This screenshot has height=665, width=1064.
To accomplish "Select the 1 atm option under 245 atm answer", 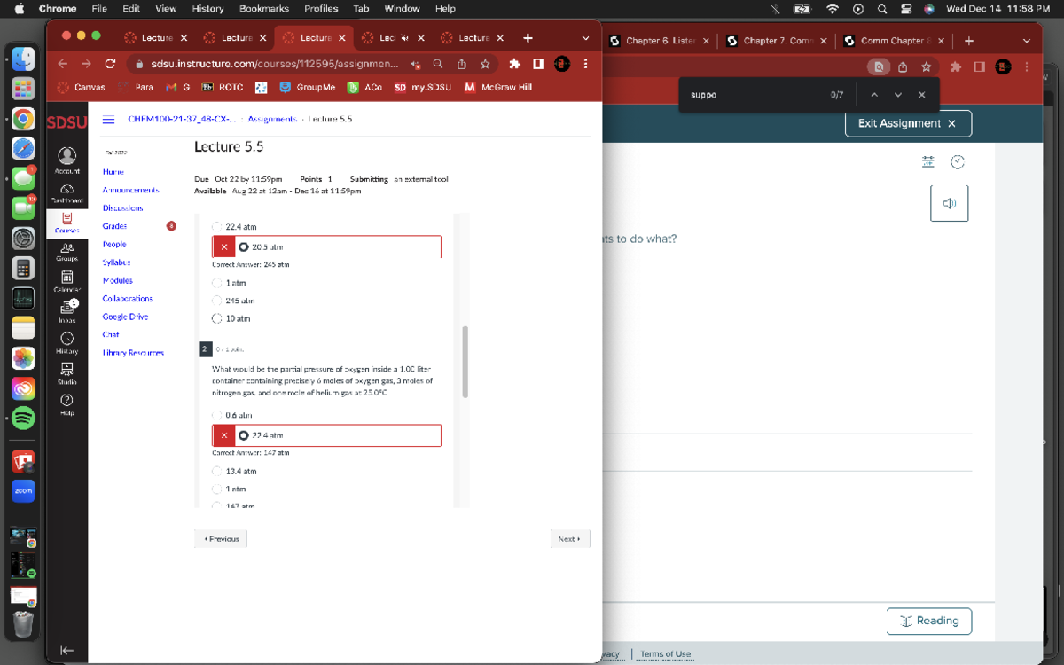I will click(x=217, y=283).
